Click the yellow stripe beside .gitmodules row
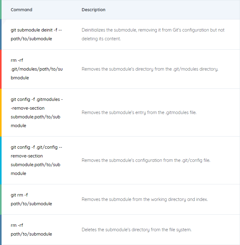 (x=1, y=112)
